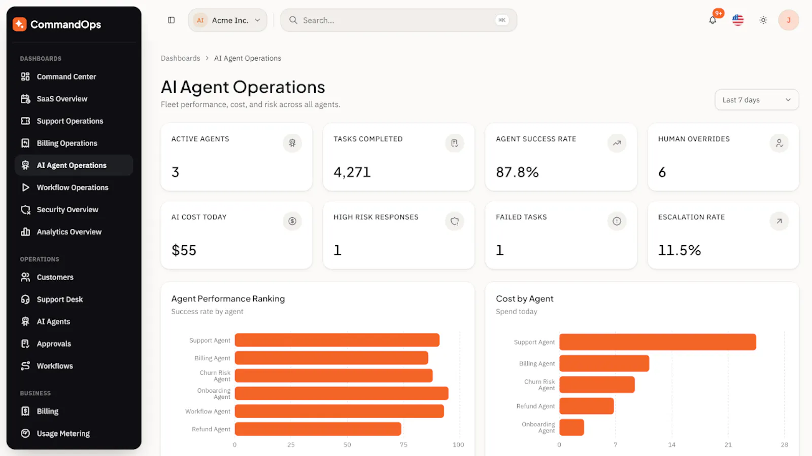This screenshot has width=812, height=456.
Task: Click the Support Operations sidebar icon
Action: coord(25,121)
